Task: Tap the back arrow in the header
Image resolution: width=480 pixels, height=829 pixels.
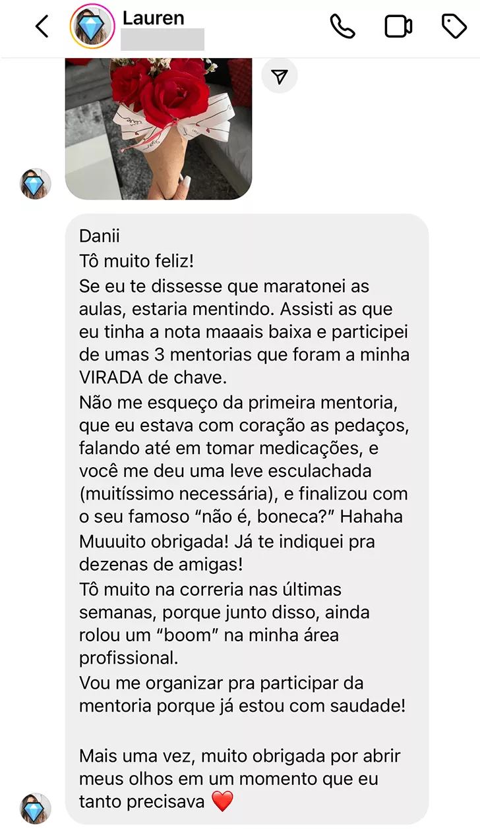Action: pos(42,27)
